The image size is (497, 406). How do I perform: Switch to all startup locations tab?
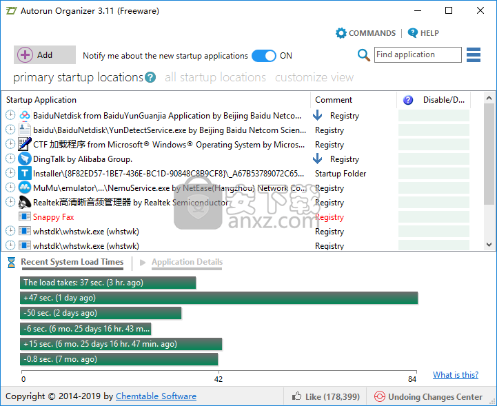point(215,78)
